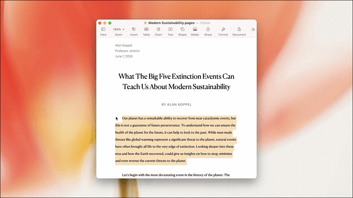The height and width of the screenshot is (198, 353).
Task: Click the line starting 'this is not a guarantee'
Action: click(175, 126)
